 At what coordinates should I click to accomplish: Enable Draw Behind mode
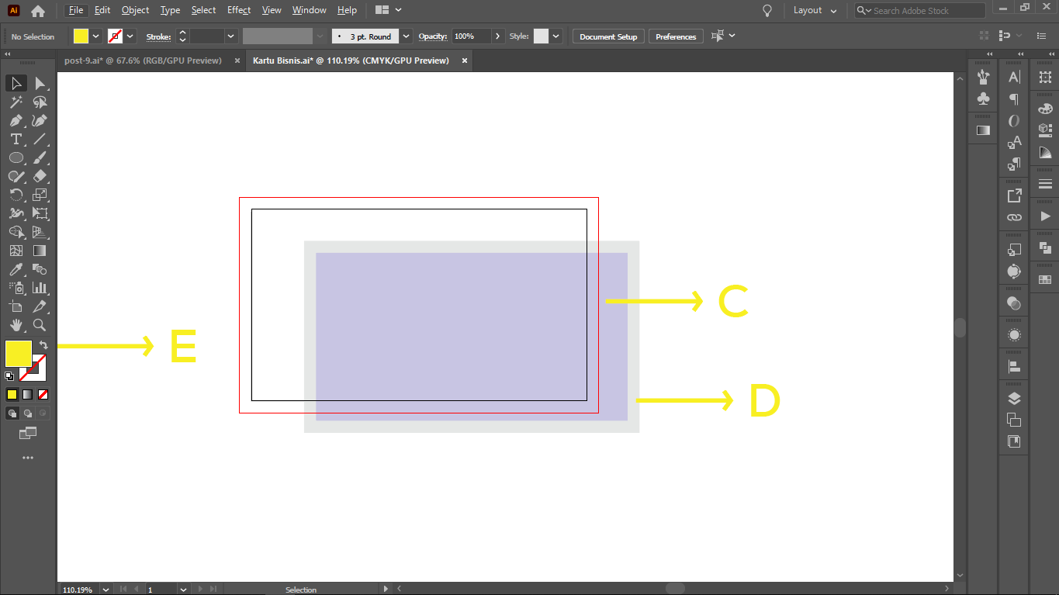coord(28,413)
